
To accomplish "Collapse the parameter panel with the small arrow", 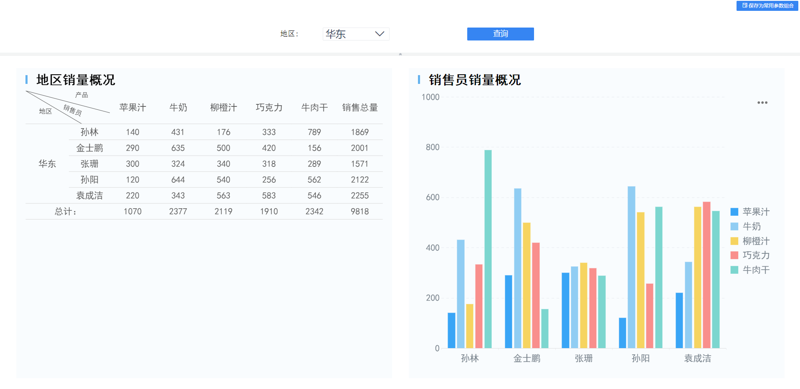I will 400,54.
